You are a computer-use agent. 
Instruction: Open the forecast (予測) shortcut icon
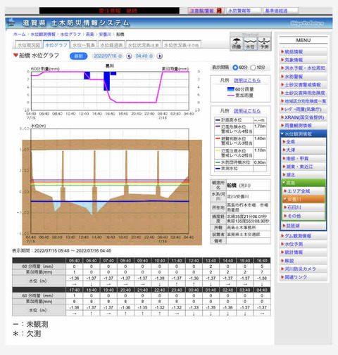click(264, 44)
